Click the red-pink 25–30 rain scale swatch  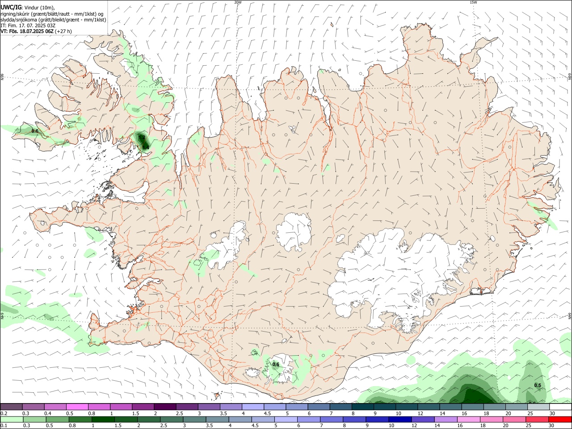(x=538, y=420)
